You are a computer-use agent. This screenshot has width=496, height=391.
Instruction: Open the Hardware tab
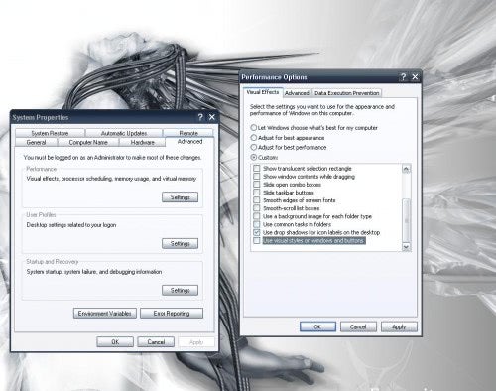click(142, 142)
